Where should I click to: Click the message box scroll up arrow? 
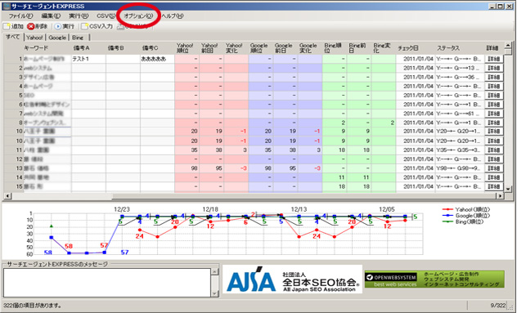click(x=214, y=272)
